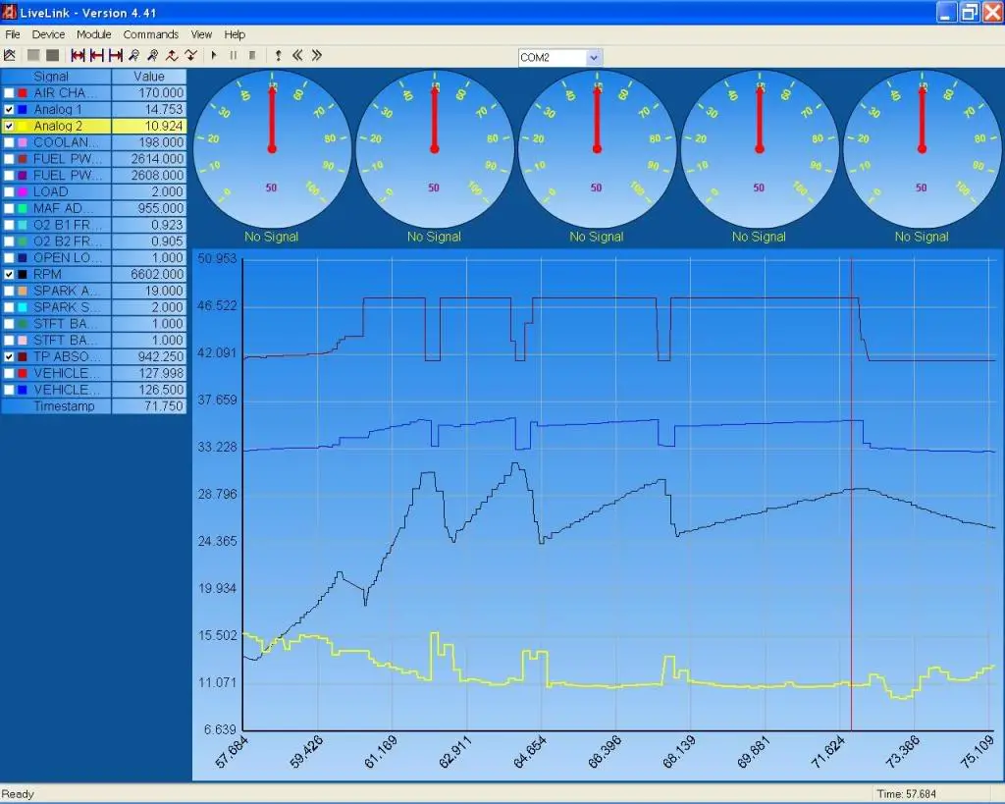This screenshot has width=1005, height=804.
Task: Click the down-arrow scale decrease icon
Action: [x=190, y=56]
